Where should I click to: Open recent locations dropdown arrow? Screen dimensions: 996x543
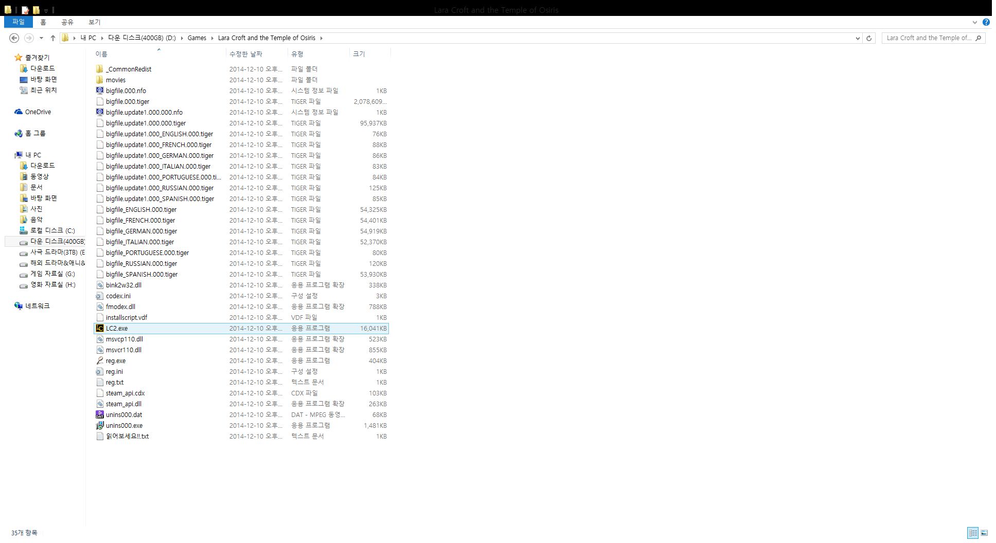point(41,38)
